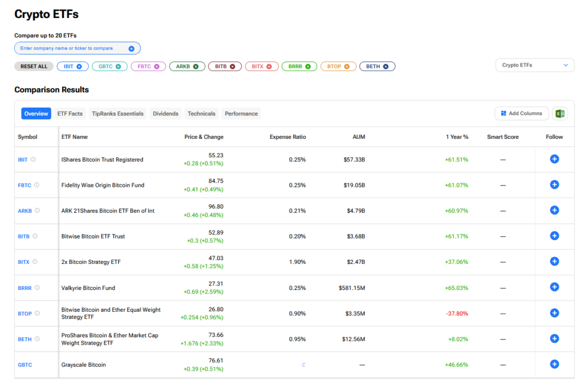Follow the BETH ETF
This screenshot has height=379, width=578.
[x=554, y=338]
